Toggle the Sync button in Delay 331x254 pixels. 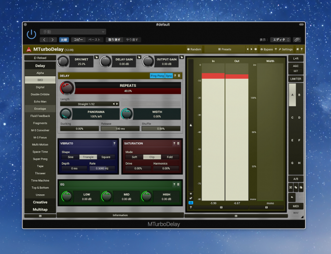(x=168, y=76)
